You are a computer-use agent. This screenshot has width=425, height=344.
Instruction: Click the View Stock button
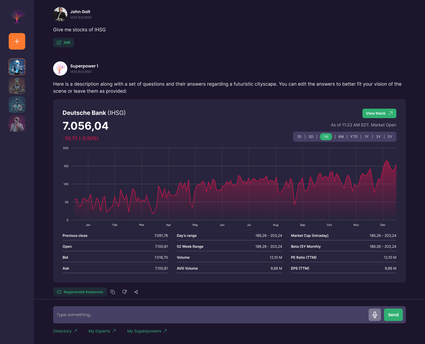pyautogui.click(x=379, y=113)
